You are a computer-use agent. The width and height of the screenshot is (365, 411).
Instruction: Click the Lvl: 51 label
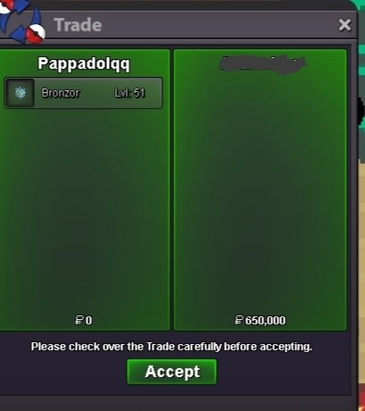tap(130, 93)
